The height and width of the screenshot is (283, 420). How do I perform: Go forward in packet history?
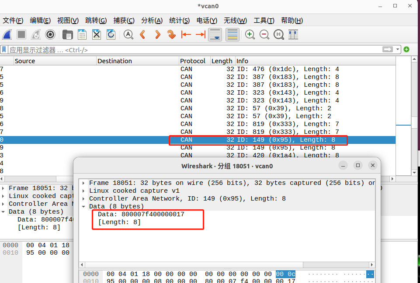(x=157, y=35)
